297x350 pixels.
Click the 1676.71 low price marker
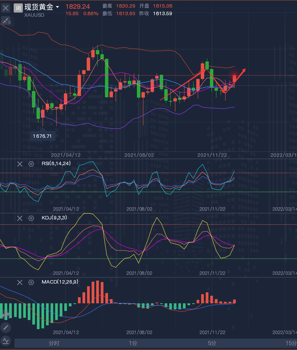pos(42,136)
